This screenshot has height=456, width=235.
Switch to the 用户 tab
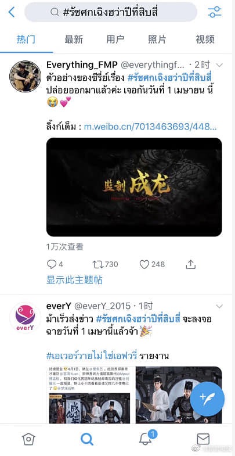click(x=115, y=40)
